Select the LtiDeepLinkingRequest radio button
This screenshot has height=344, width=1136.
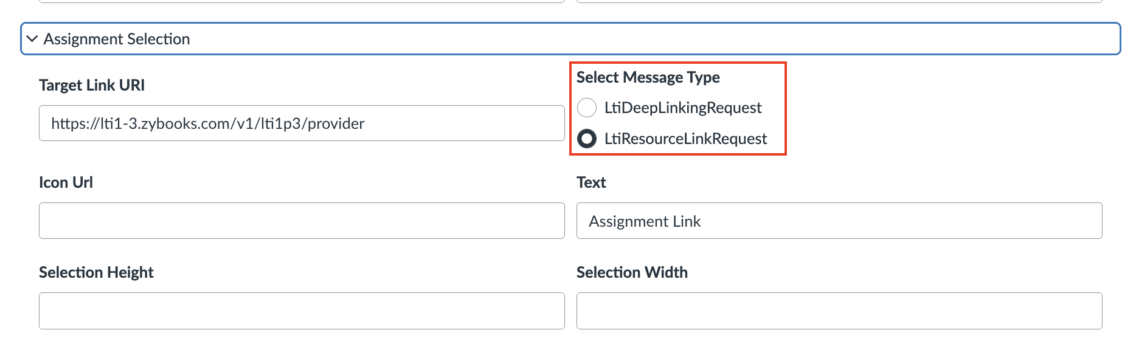587,108
